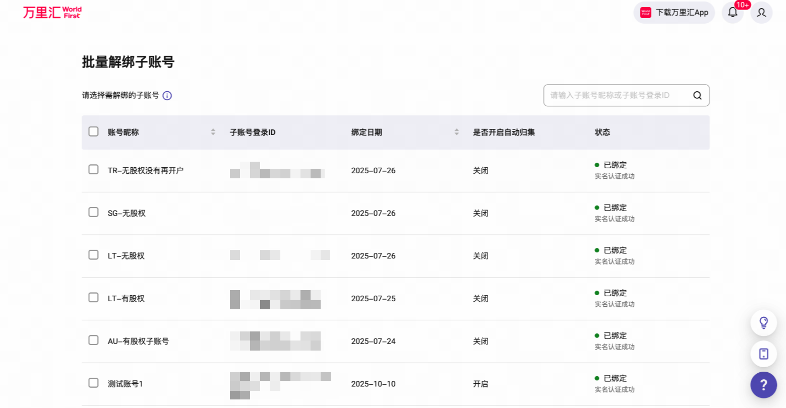Open the lightbulb tips floating icon
The width and height of the screenshot is (786, 408).
tap(764, 322)
